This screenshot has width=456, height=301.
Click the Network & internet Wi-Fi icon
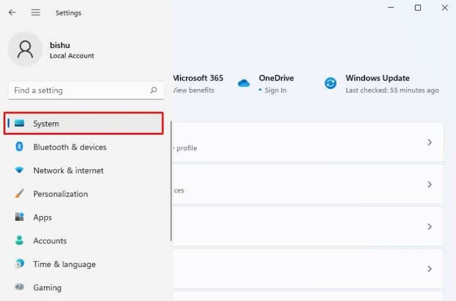[x=20, y=170]
